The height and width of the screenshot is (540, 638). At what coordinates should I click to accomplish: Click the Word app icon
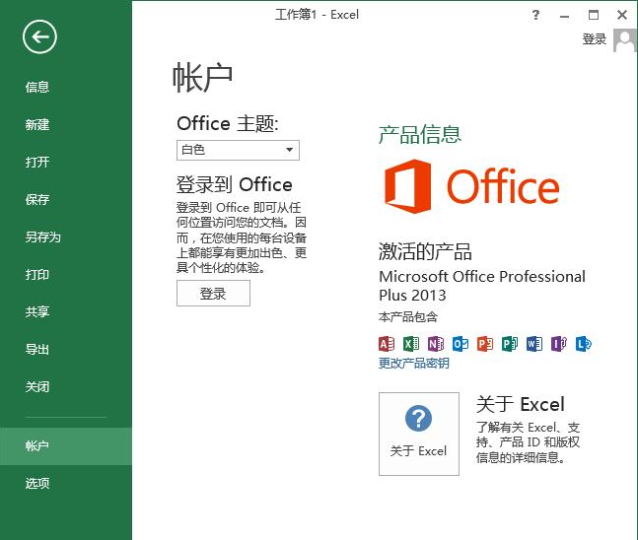click(534, 344)
